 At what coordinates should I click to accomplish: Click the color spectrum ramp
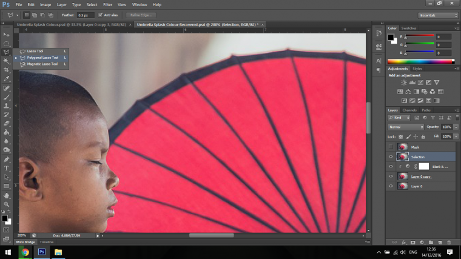421,61
